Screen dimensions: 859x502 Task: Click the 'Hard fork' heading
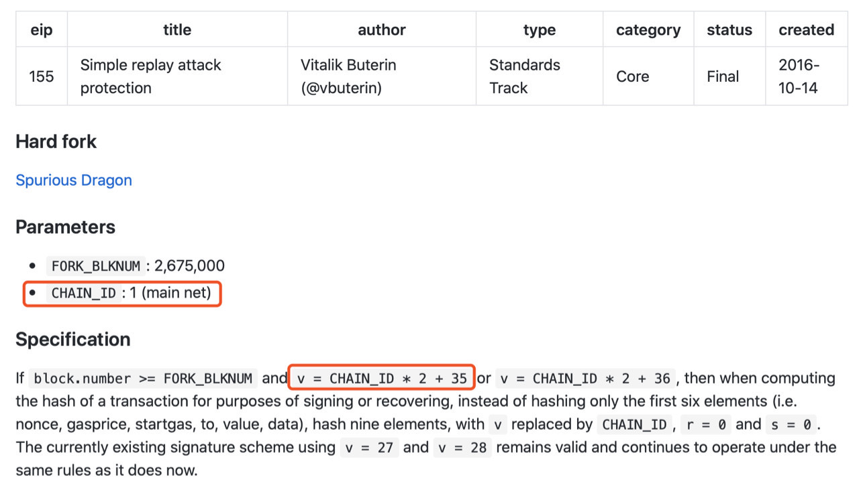pos(56,142)
